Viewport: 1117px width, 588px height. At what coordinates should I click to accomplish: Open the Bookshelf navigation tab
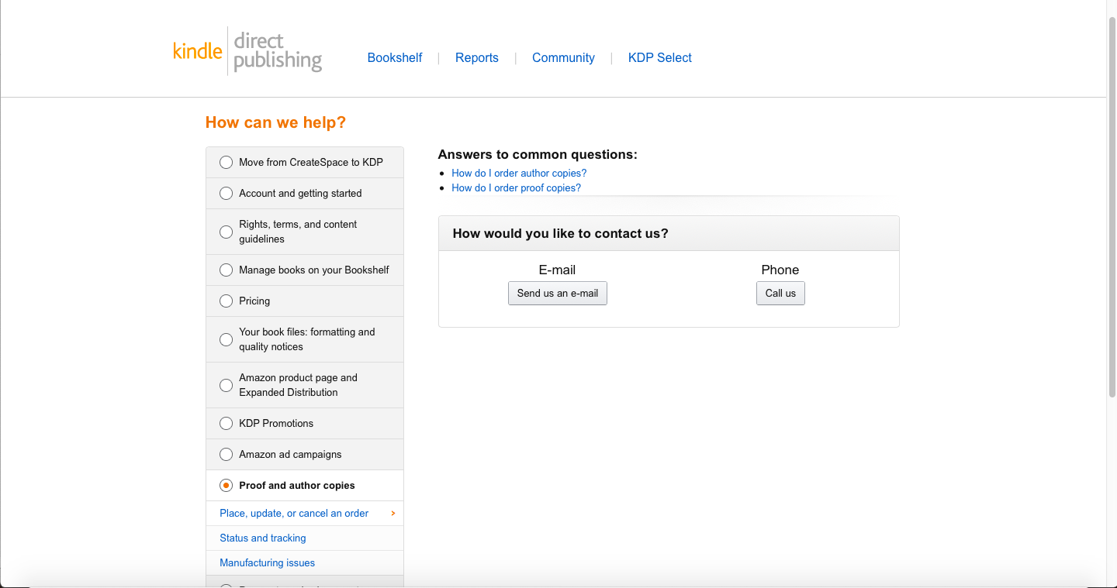[394, 57]
